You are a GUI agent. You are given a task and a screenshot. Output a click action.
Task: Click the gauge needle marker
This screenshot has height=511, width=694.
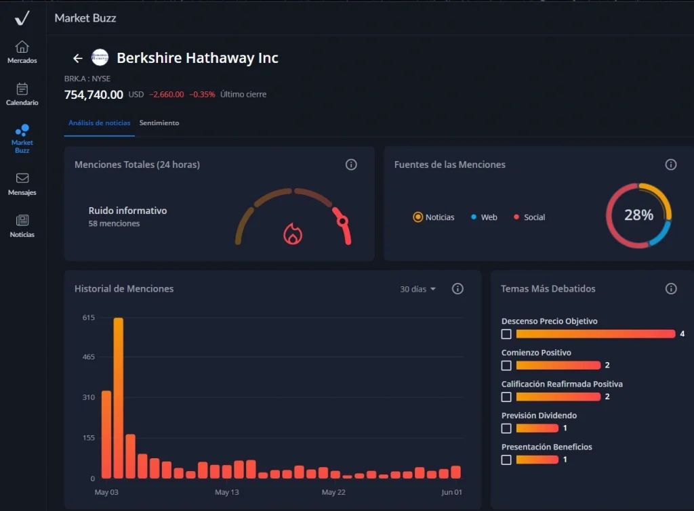(x=342, y=221)
